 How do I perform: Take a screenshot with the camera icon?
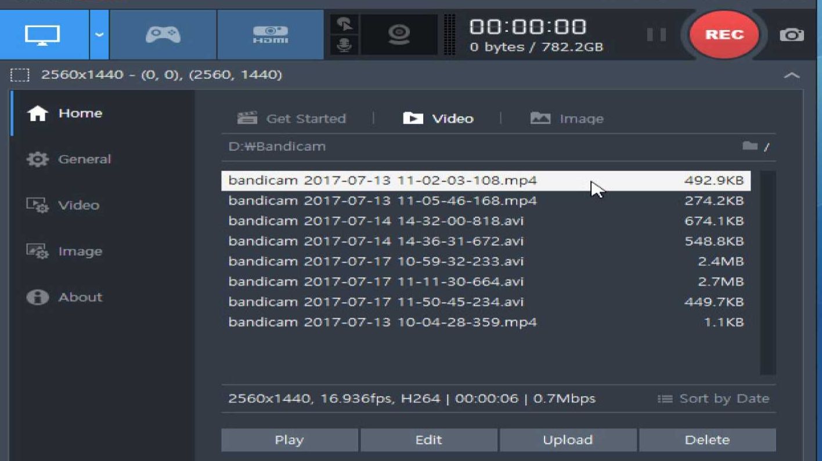click(792, 35)
